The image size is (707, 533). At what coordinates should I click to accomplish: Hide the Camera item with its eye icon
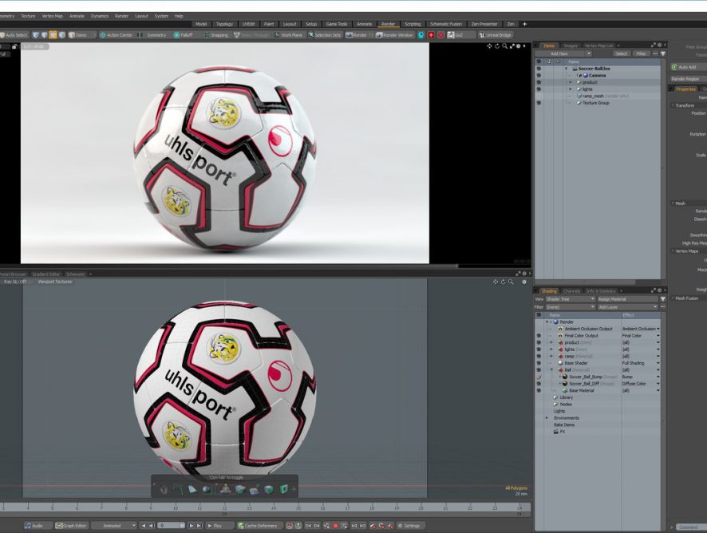[539, 75]
